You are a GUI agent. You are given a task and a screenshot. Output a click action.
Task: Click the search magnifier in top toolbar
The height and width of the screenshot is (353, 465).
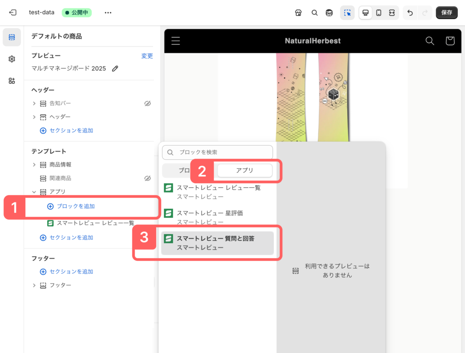(314, 13)
